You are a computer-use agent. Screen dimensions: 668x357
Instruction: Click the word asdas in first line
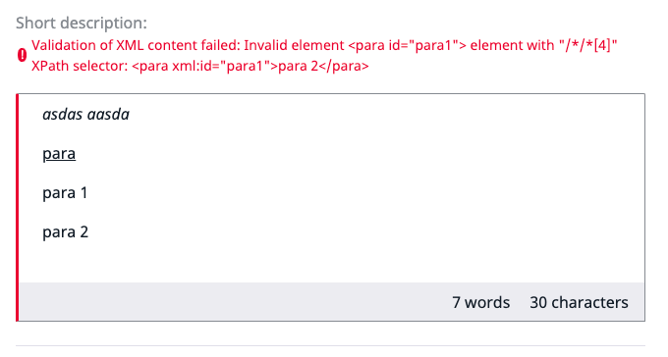coord(62,115)
